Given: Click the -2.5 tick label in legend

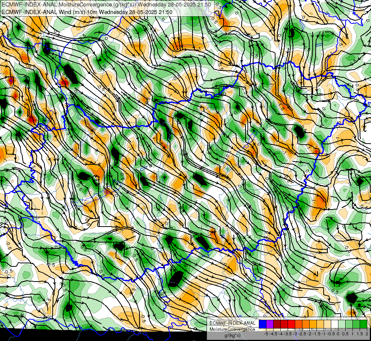Looking at the screenshot, I should tap(302, 334).
